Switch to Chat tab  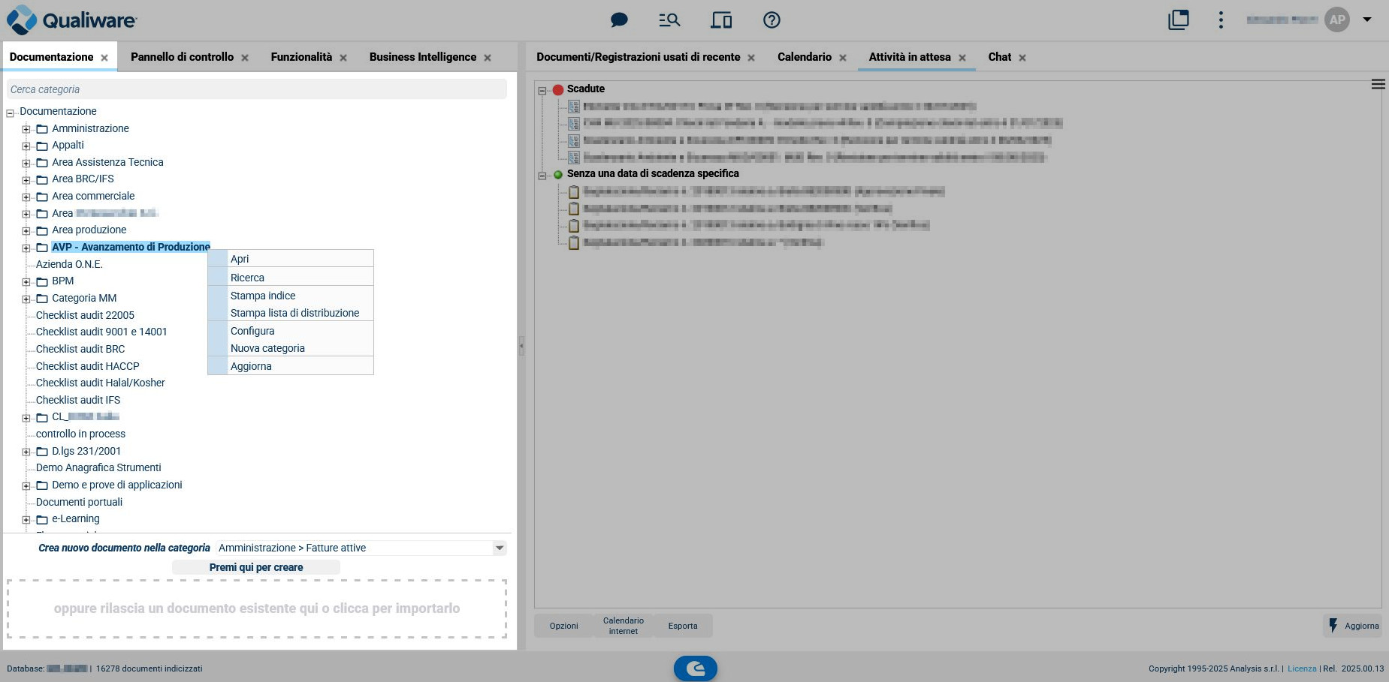(1000, 57)
